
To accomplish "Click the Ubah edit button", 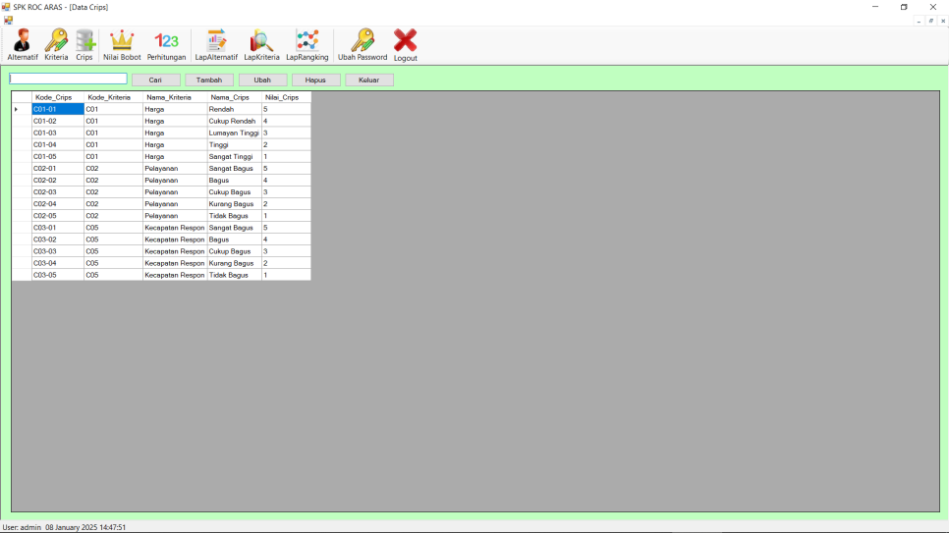I will [x=262, y=80].
